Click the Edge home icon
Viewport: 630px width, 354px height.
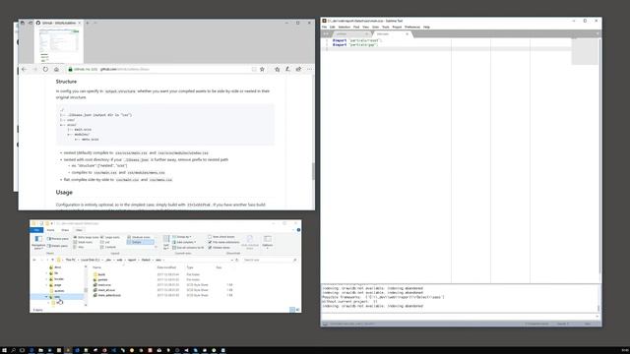click(56, 69)
